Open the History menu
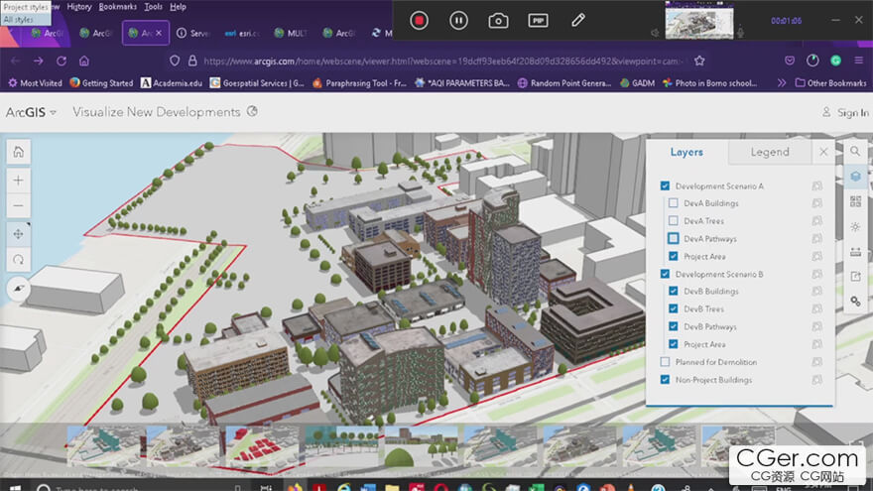The image size is (873, 491). [79, 7]
